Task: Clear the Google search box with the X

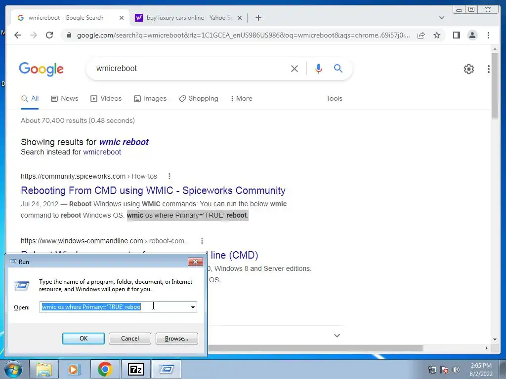Action: coord(295,68)
